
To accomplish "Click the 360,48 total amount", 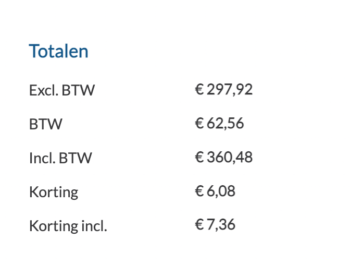I will [230, 157].
